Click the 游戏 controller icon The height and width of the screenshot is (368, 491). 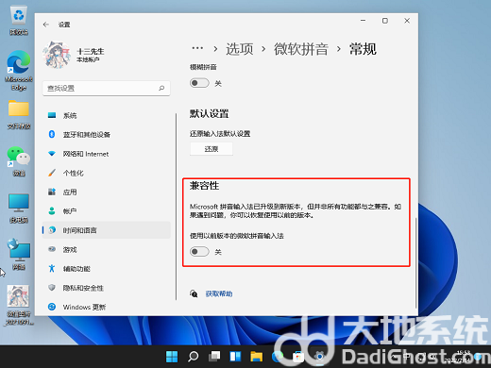coord(52,249)
